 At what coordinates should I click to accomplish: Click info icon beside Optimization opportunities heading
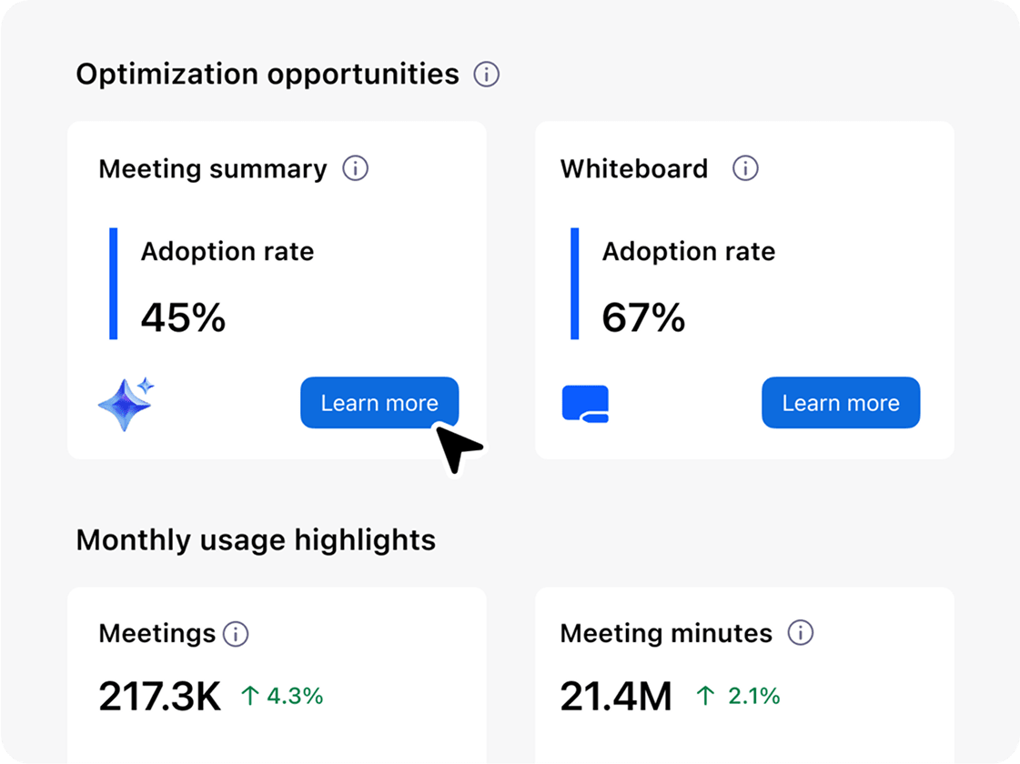pyautogui.click(x=487, y=75)
